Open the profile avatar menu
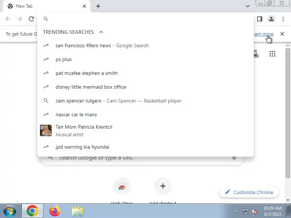The width and height of the screenshot is (291, 218). coord(271,19)
